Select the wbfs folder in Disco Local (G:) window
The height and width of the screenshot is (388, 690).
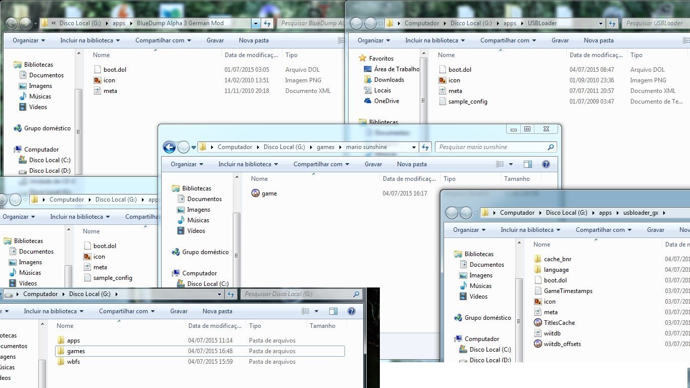pos(68,362)
